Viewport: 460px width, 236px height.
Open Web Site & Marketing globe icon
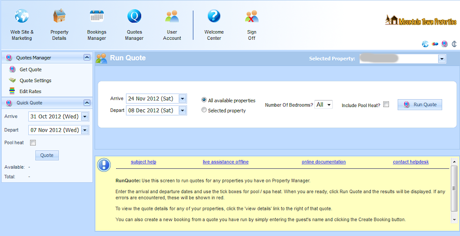(22, 16)
